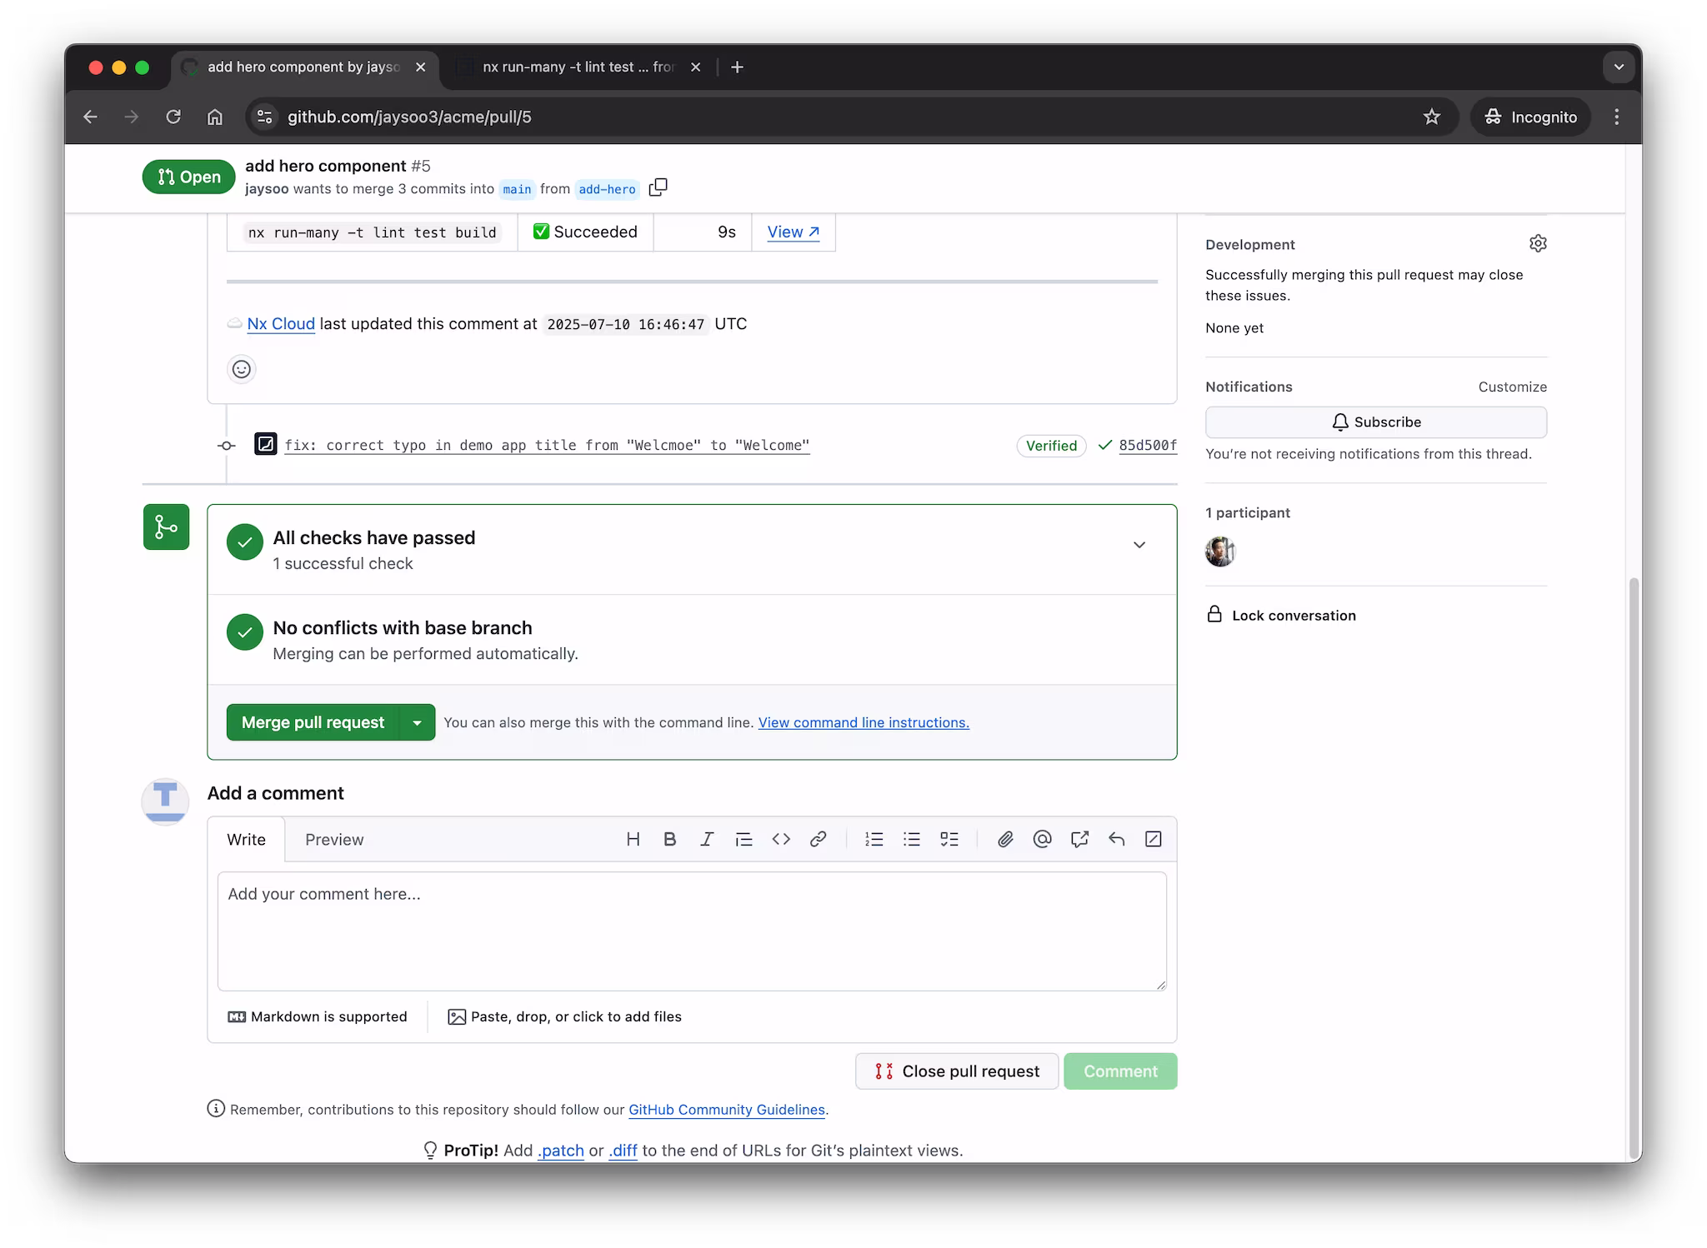
Task: Open the Development settings gear
Action: 1539,243
